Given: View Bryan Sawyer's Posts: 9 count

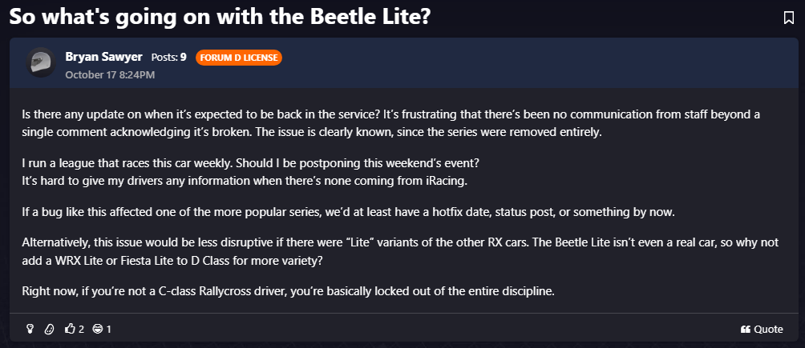Looking at the screenshot, I should click(x=168, y=58).
